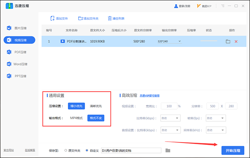Click the 登录/注册 user account icon

[176, 6]
